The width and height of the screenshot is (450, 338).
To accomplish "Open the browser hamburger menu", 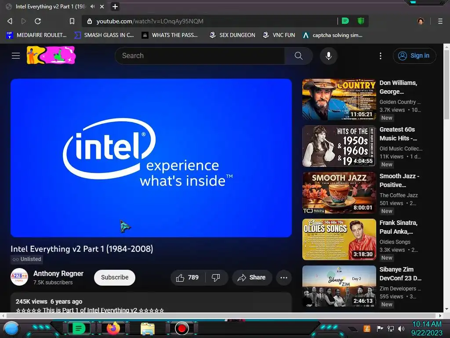I will coord(440,21).
